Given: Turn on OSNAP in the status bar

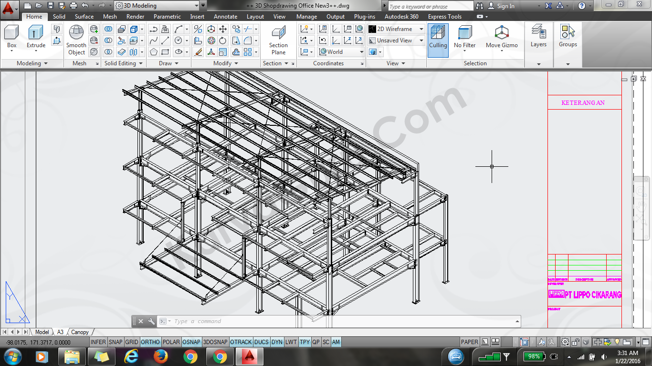Looking at the screenshot, I should (x=191, y=342).
